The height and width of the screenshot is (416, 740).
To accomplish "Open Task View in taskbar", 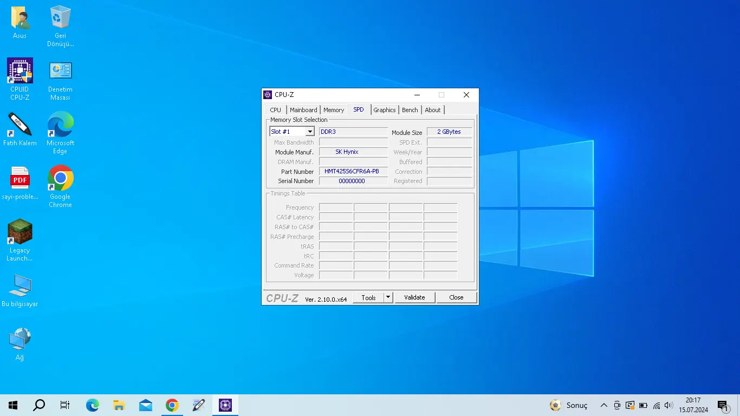I will pyautogui.click(x=65, y=405).
